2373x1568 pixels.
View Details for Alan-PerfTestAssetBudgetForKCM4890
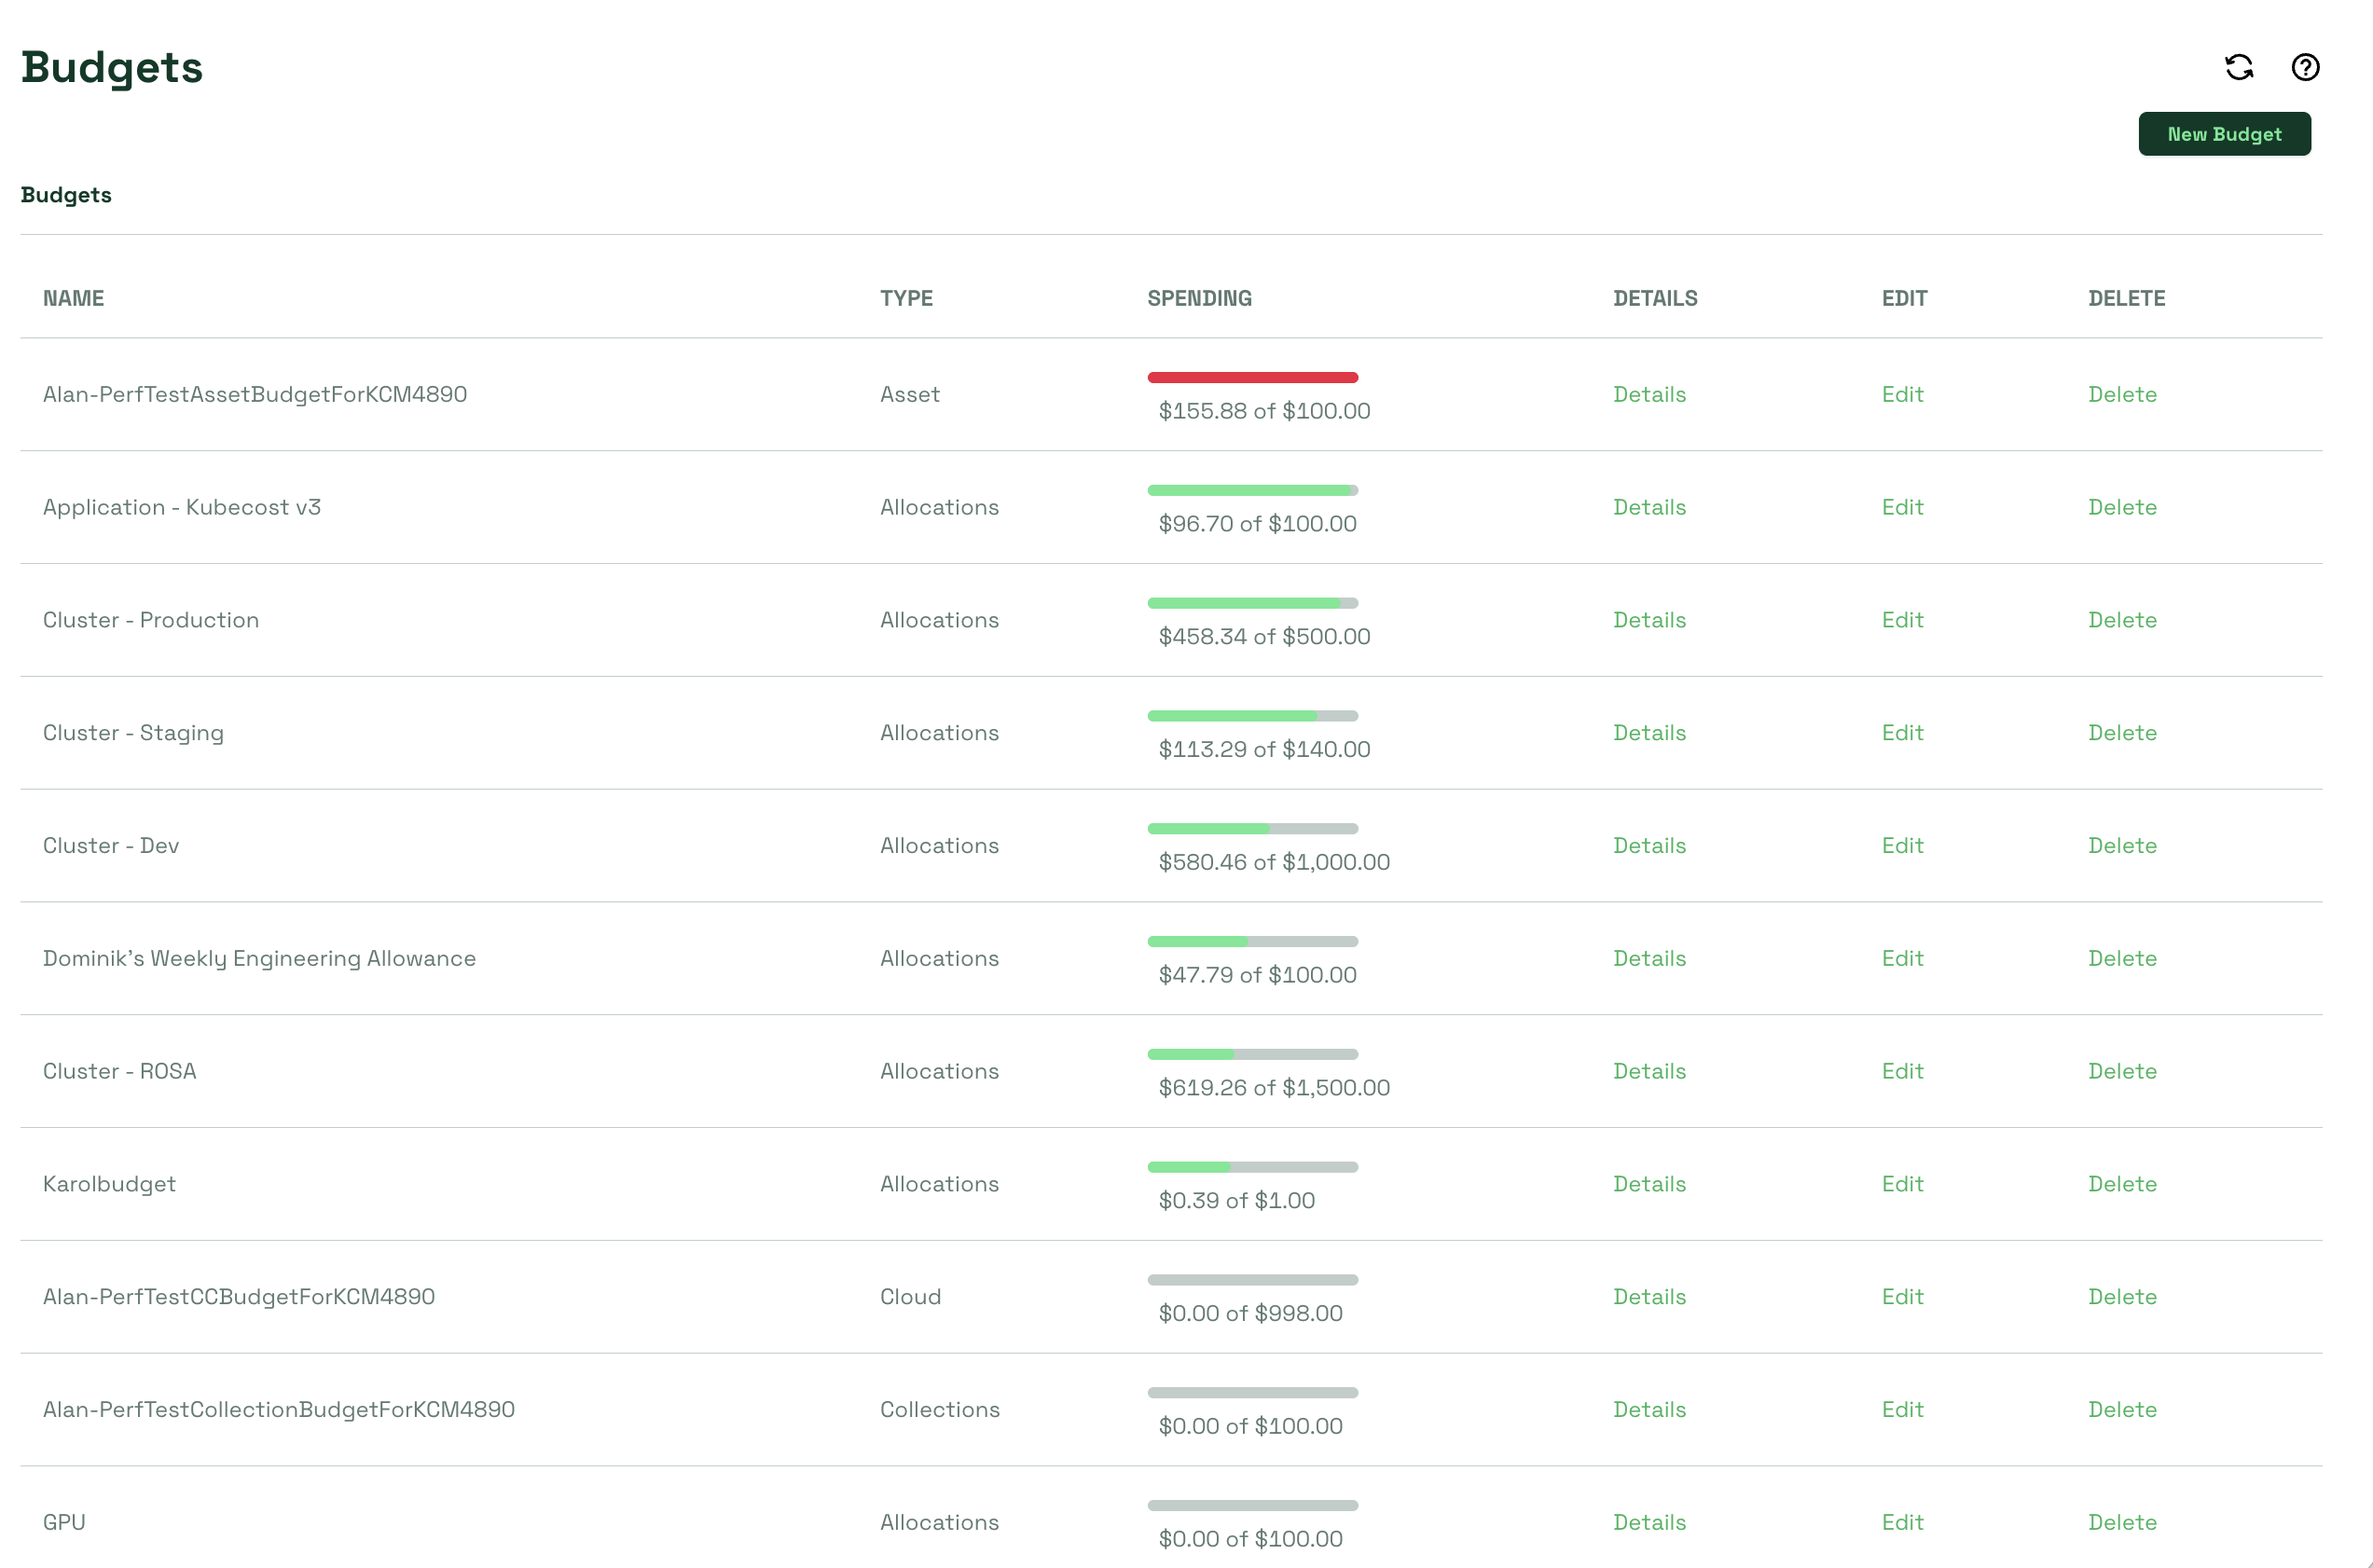pyautogui.click(x=1648, y=394)
